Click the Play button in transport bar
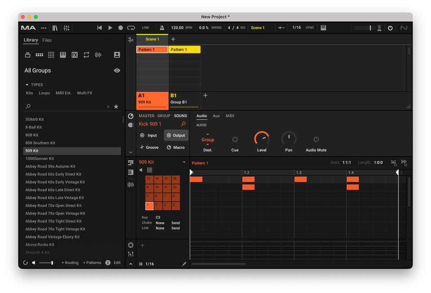Image resolution: width=431 pixels, height=293 pixels. click(110, 28)
